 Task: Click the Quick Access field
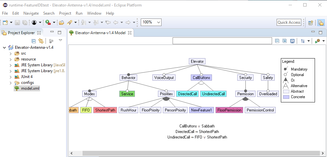tap(289, 22)
